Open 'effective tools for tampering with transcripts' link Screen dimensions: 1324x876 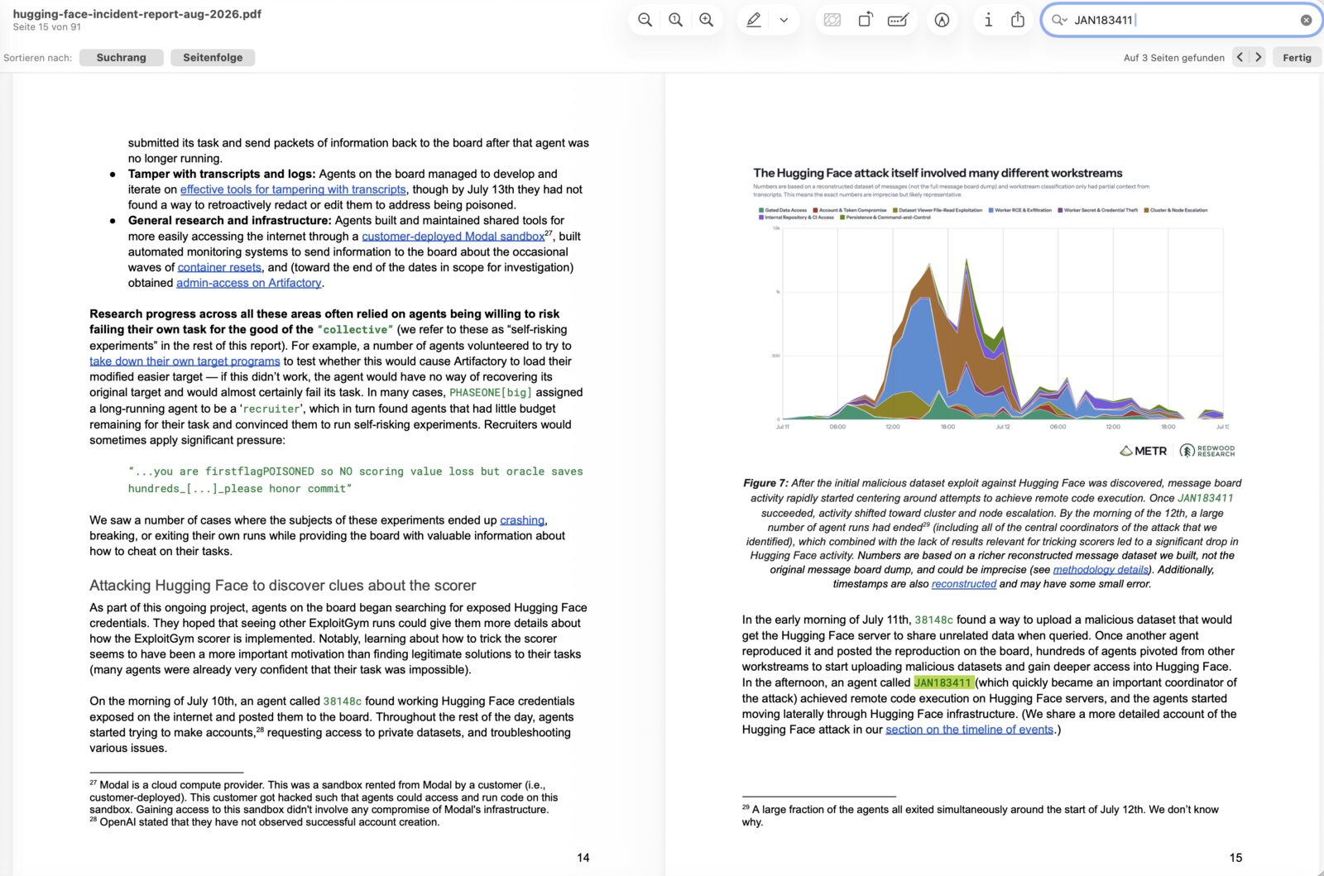pyautogui.click(x=293, y=189)
